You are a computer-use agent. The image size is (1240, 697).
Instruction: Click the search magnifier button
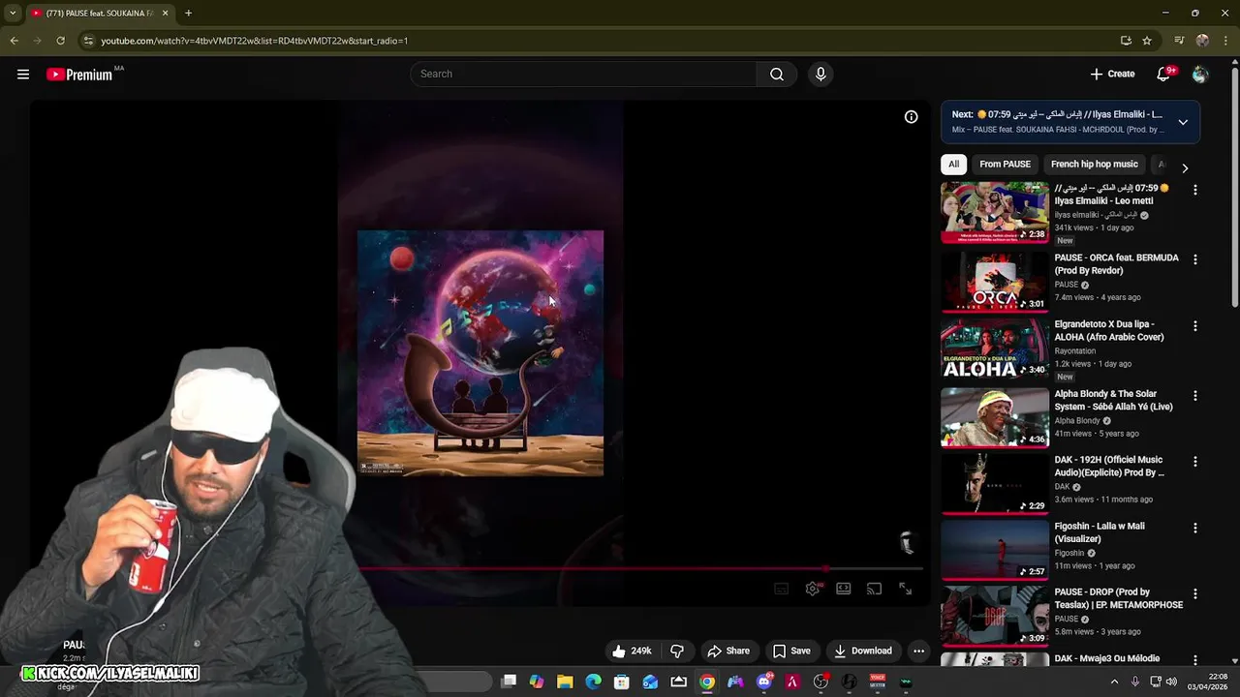pos(776,75)
